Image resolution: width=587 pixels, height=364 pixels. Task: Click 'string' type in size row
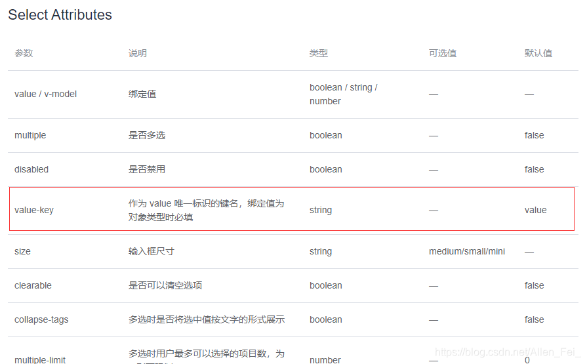click(x=321, y=251)
